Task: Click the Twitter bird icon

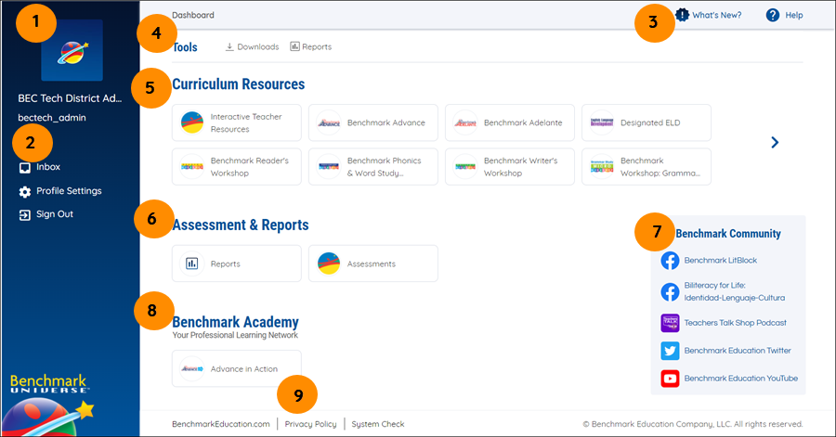Action: 670,351
